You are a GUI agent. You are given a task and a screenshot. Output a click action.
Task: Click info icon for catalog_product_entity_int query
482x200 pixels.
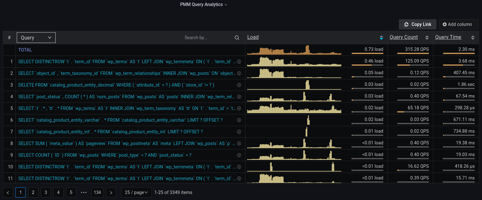click(239, 132)
